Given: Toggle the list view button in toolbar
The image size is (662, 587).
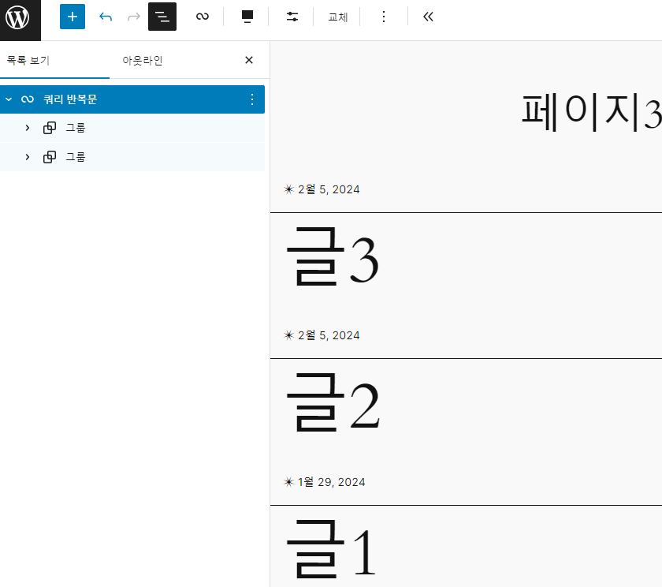Looking at the screenshot, I should tap(162, 17).
